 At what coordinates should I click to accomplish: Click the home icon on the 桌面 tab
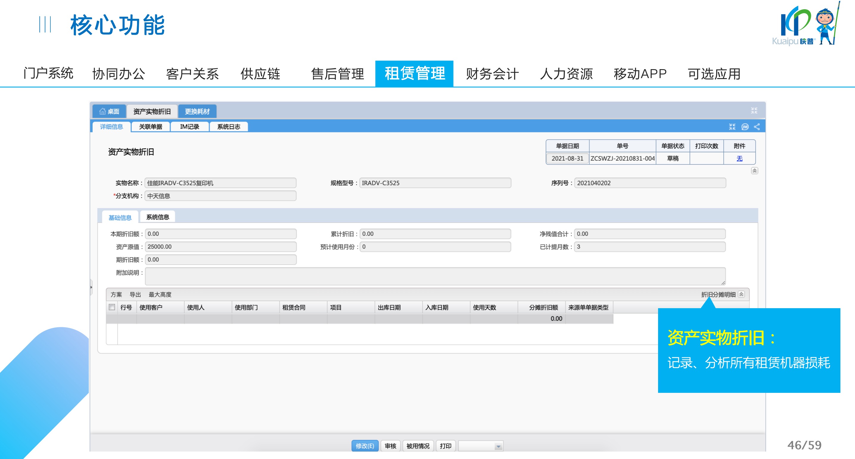(x=102, y=111)
